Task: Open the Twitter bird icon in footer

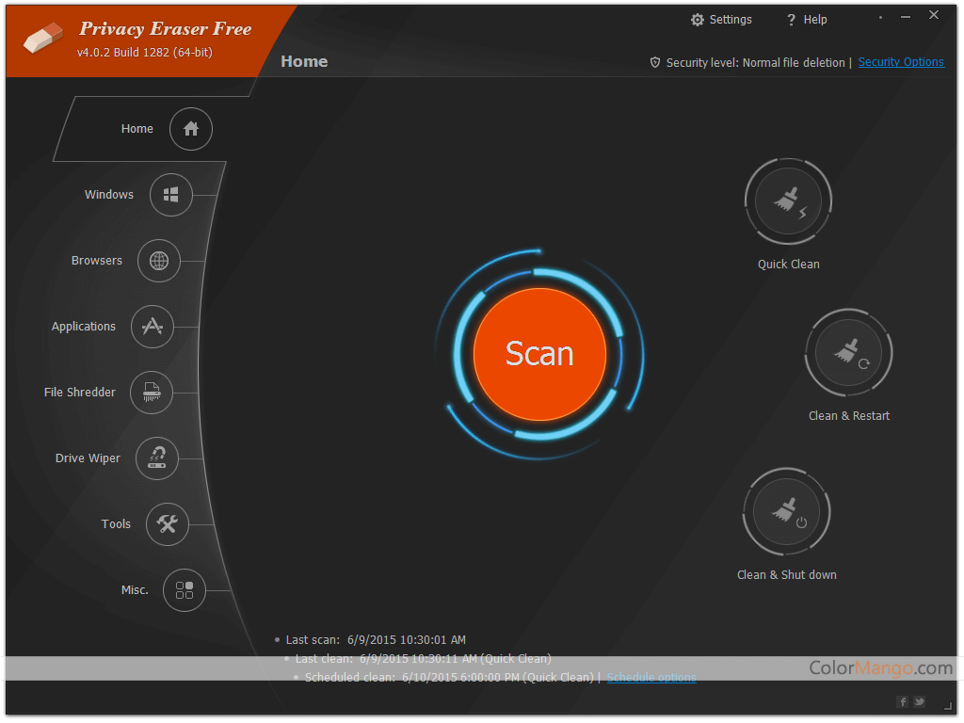Action: click(x=919, y=701)
